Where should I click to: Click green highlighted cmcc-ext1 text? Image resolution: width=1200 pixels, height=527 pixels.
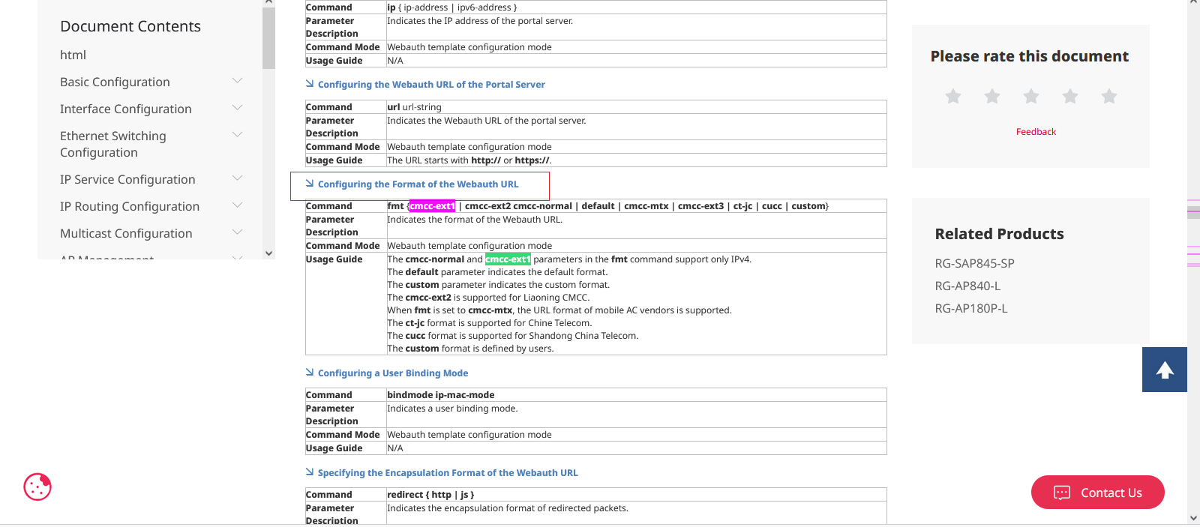point(508,259)
